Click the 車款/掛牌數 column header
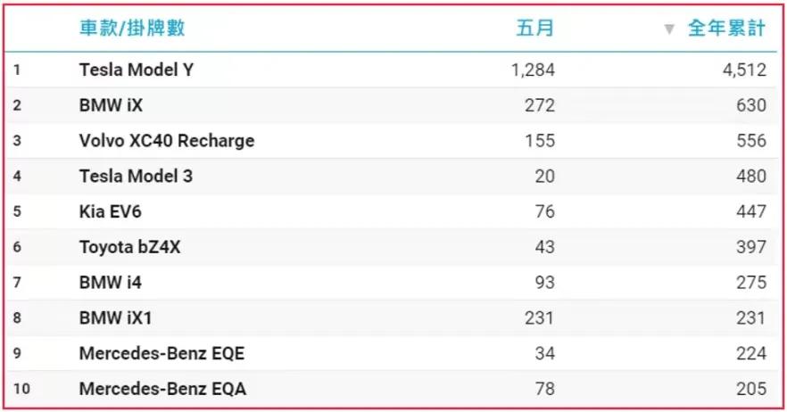 132,29
